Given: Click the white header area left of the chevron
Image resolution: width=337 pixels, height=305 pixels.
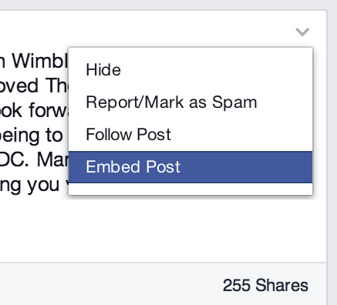Looking at the screenshot, I should pos(147,28).
